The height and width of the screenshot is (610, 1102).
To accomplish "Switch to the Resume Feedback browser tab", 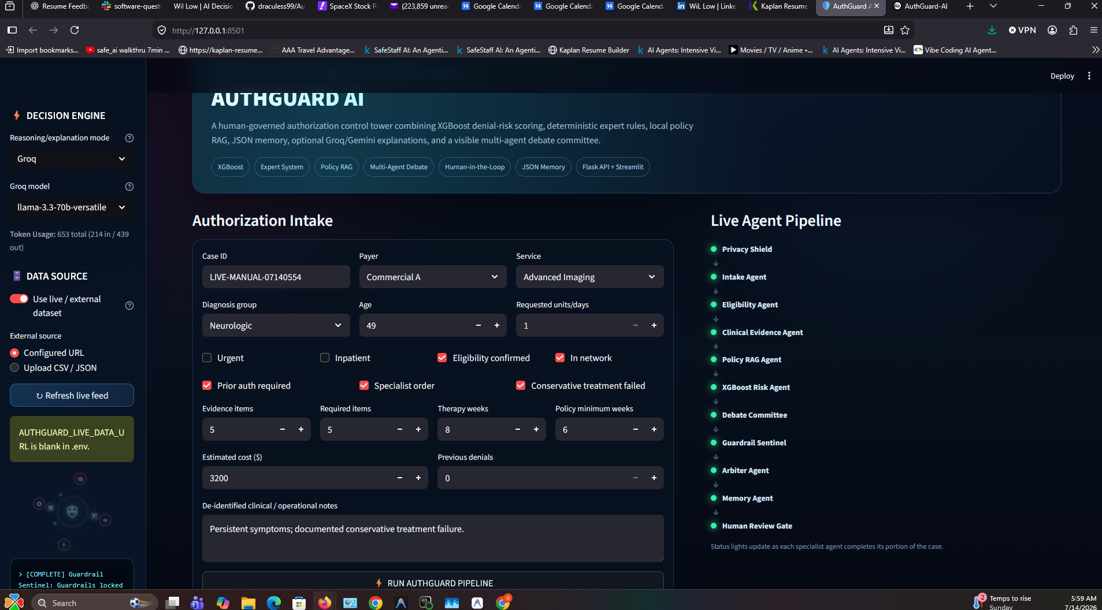I will (60, 6).
